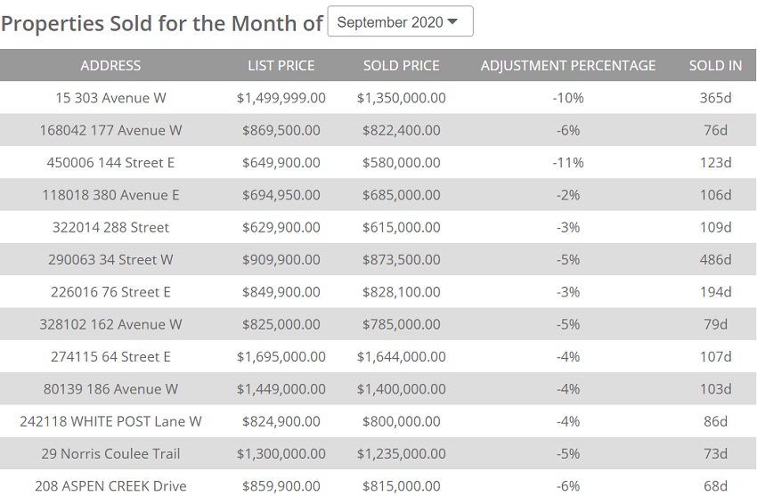Open 242118 WHITE POST Lane W listing
This screenshot has height=496, width=757.
pos(110,421)
